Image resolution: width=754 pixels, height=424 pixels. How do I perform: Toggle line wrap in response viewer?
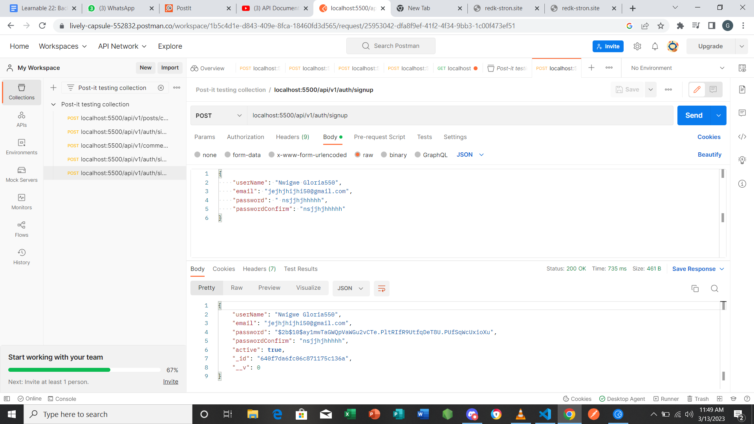click(381, 289)
